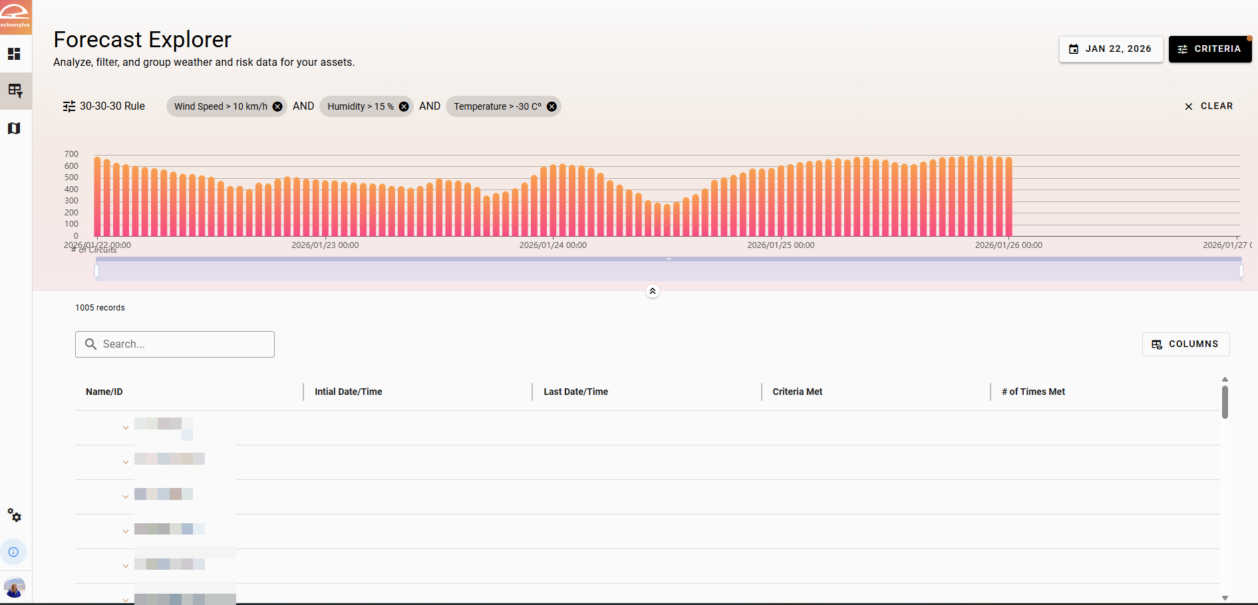
Task: Click the chart time range slider bar
Action: click(x=669, y=271)
